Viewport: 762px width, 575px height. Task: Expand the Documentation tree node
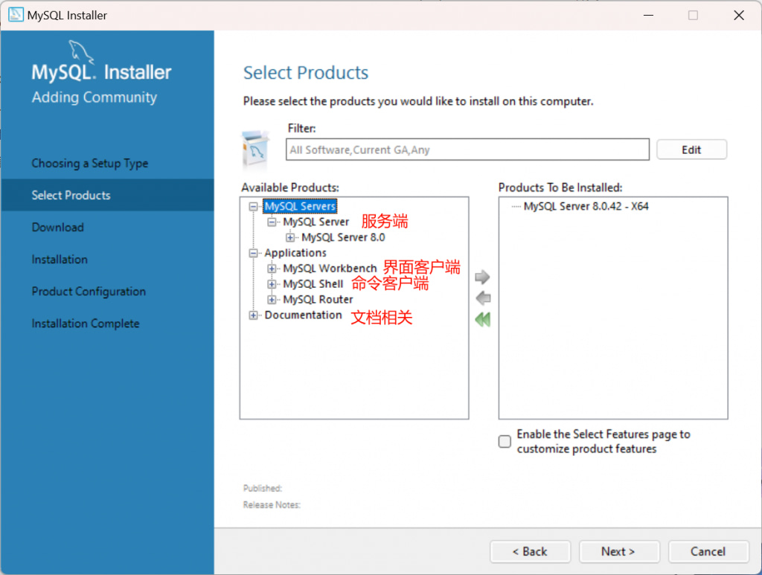254,315
